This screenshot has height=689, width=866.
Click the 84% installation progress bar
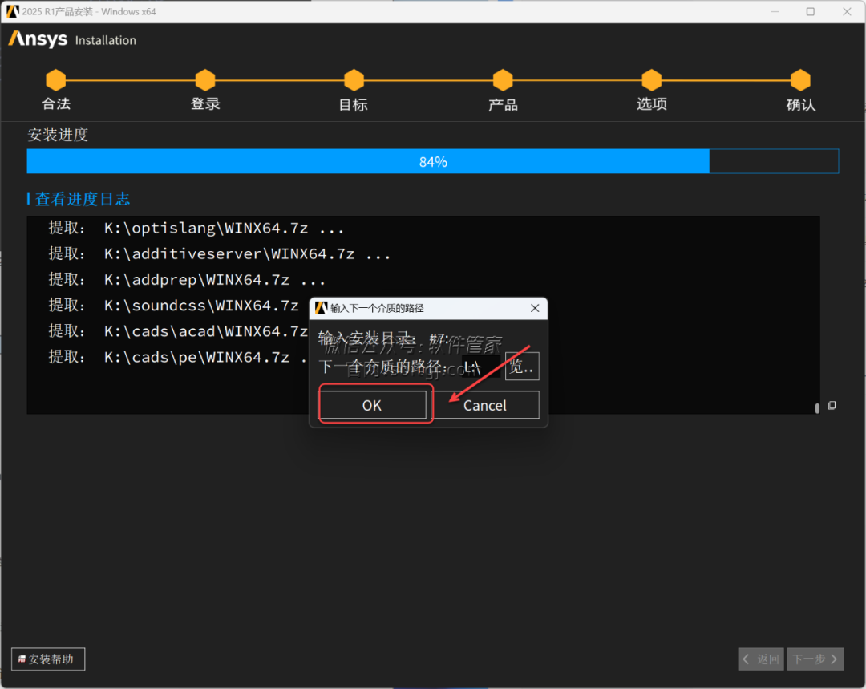point(433,161)
